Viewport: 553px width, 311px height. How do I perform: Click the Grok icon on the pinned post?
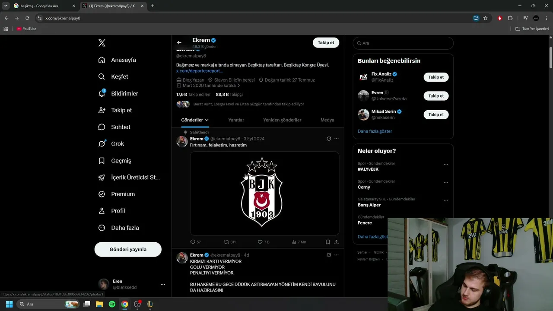pyautogui.click(x=329, y=139)
